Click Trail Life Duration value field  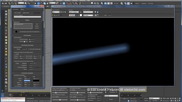click(x=31, y=39)
